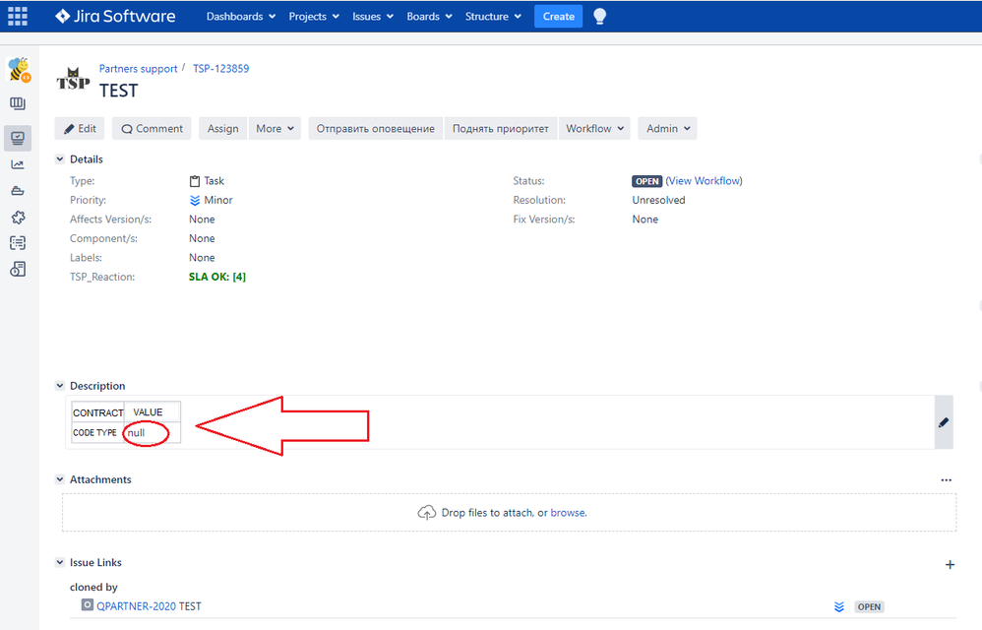The image size is (982, 630).
Task: Click the null cell in description table
Action: [x=153, y=433]
